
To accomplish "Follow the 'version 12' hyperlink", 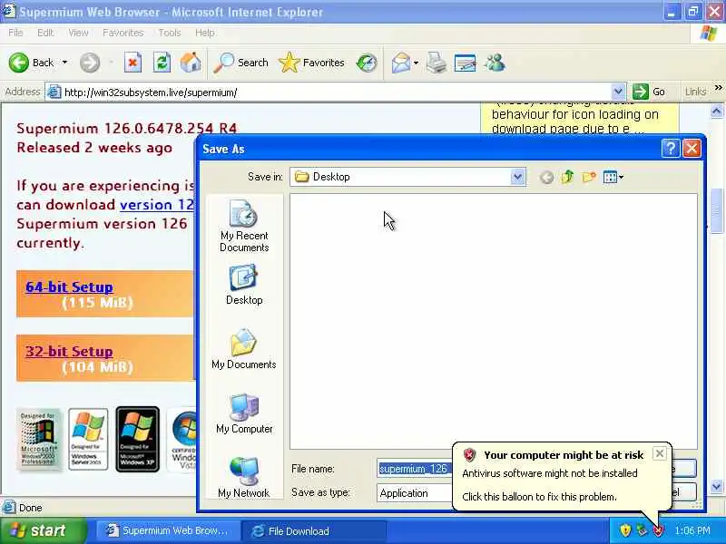I will [x=157, y=205].
